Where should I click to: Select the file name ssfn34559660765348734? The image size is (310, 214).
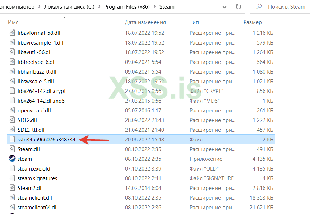(46, 139)
